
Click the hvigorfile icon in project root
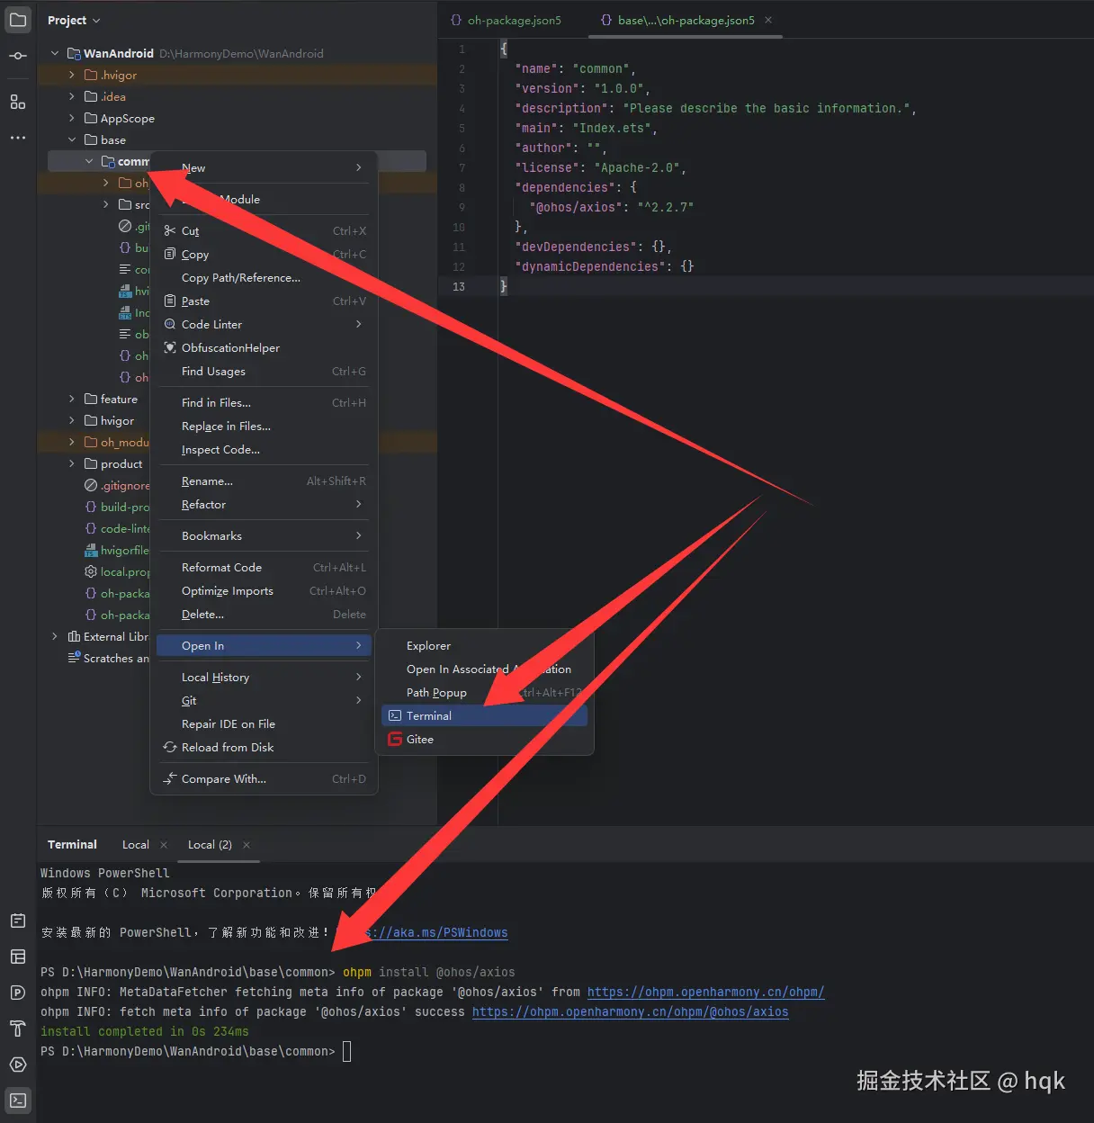pos(91,551)
